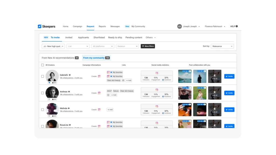Click the More filters button
Image resolution: width=276 pixels, height=155 pixels.
pyautogui.click(x=148, y=46)
